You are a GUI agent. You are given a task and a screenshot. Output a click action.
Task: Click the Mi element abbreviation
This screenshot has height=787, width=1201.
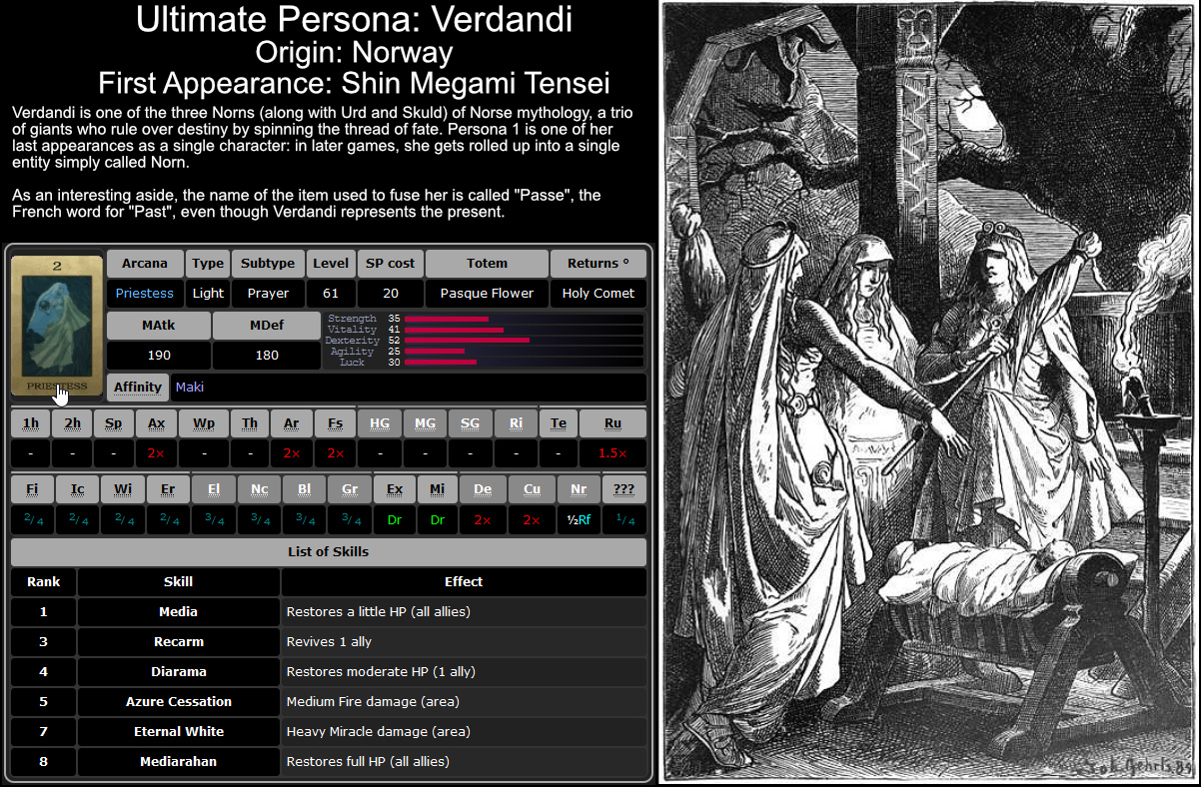point(438,490)
